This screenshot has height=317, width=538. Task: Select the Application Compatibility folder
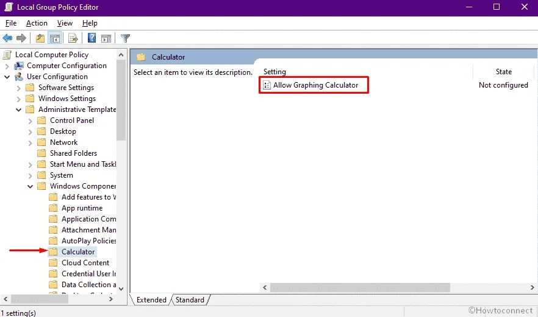89,219
